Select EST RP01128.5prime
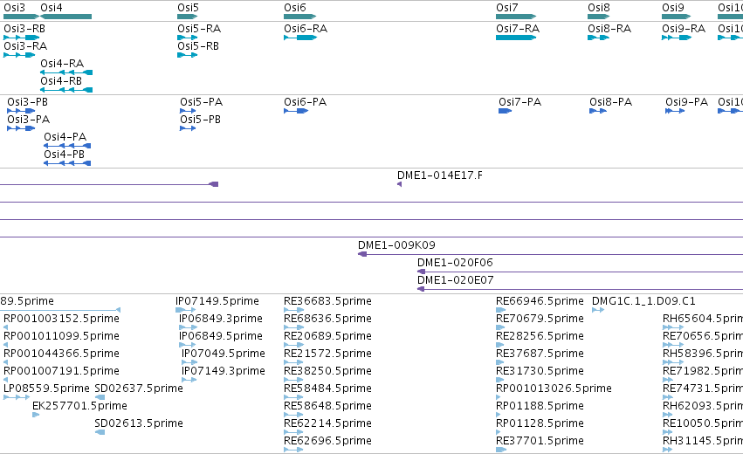Viewport: 743px width, 454px height. point(498,433)
